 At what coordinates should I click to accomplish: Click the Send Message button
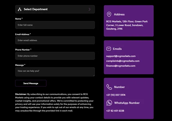click(31, 83)
